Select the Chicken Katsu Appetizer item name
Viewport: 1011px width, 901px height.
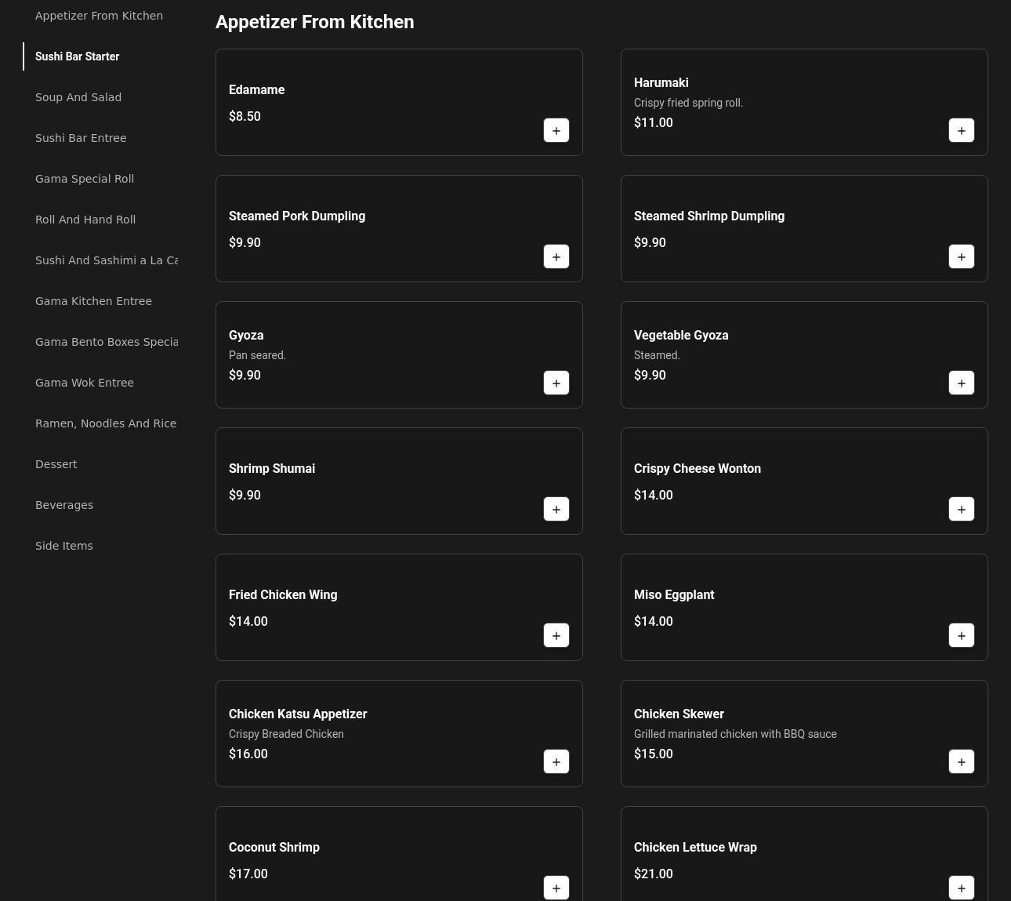[298, 714]
